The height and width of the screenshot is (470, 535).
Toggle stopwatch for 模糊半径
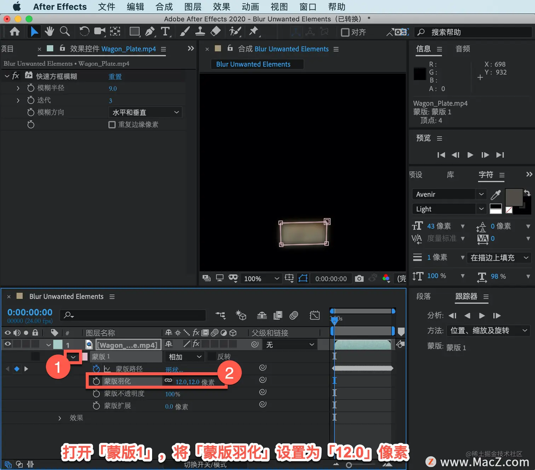(x=31, y=88)
